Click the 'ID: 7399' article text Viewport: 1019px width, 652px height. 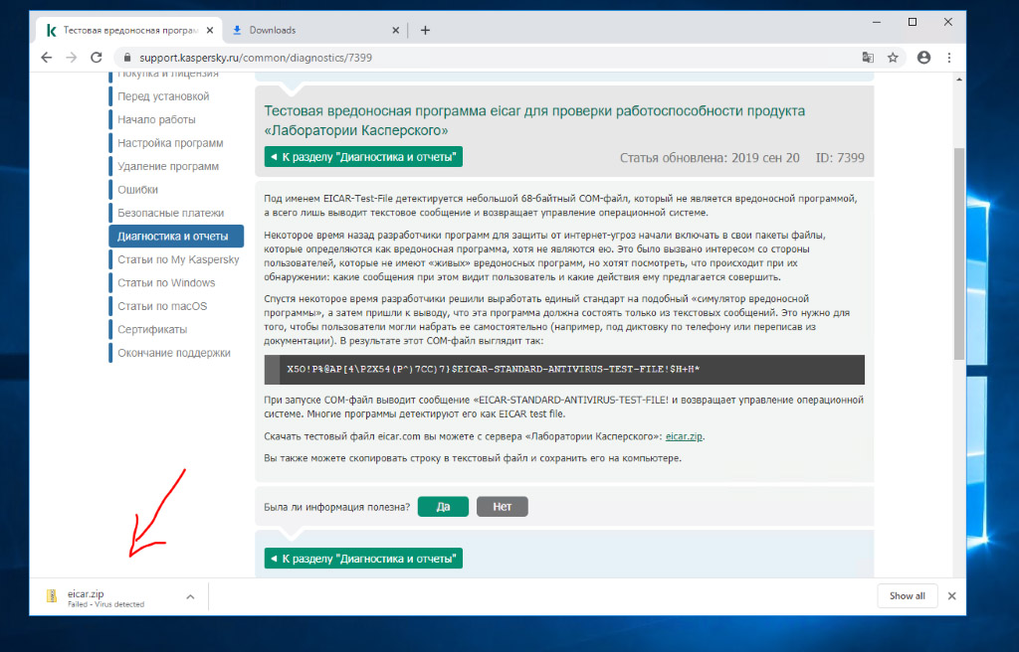840,158
